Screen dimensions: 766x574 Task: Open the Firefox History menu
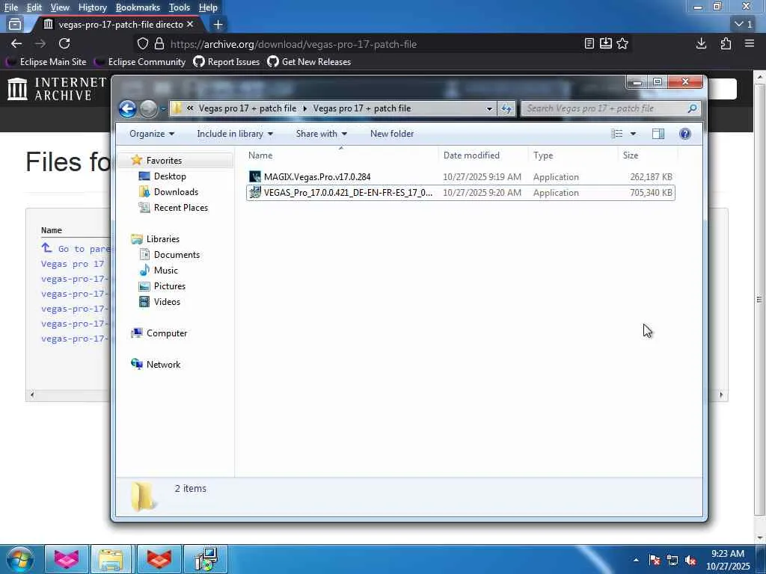[x=92, y=7]
